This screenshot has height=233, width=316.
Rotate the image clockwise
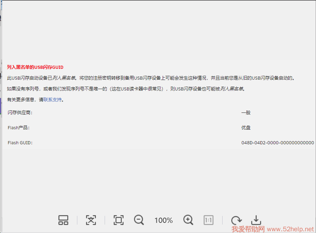pyautogui.click(x=236, y=220)
